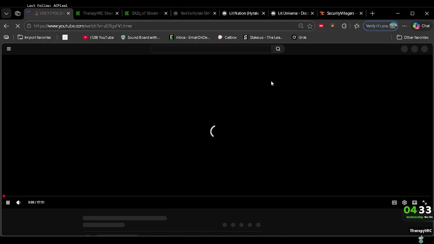Close the Vanilla Hytale SMP tab

(215, 13)
